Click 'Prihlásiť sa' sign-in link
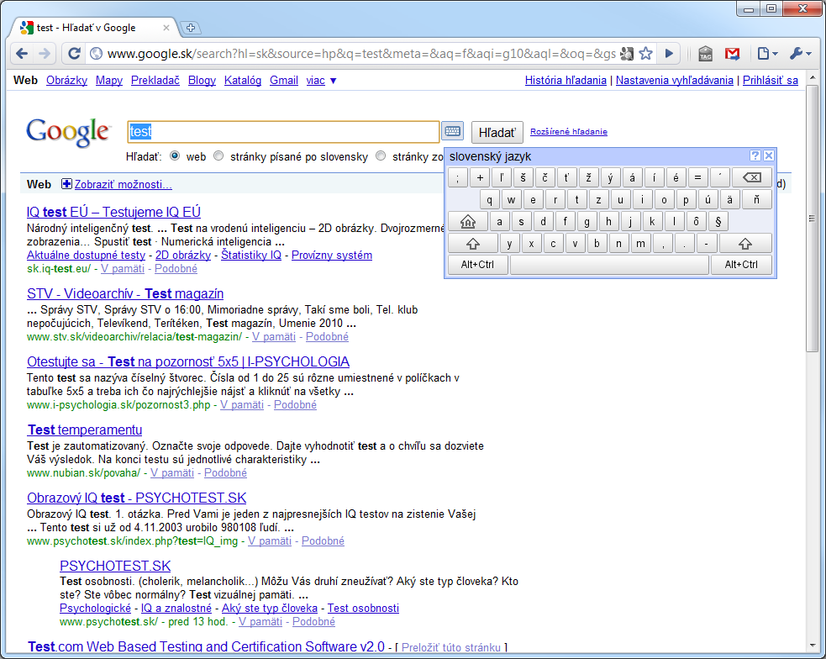Image resolution: width=826 pixels, height=659 pixels. tap(771, 81)
